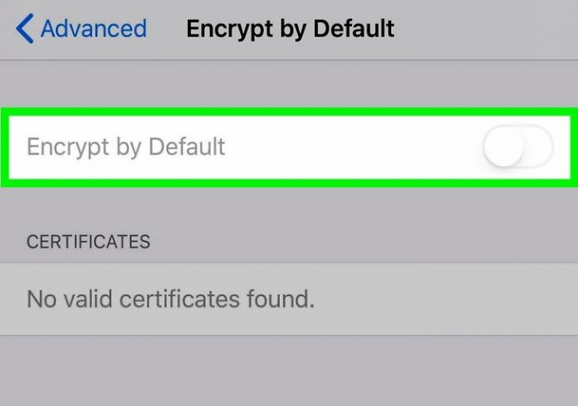The width and height of the screenshot is (578, 406).
Task: Click the Encrypt by Default row label
Action: [x=126, y=148]
